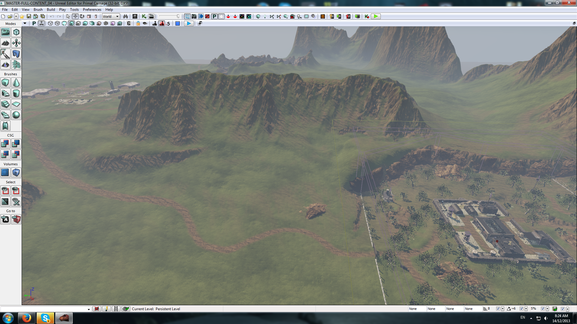Open the status bar console dropdown

click(x=89, y=309)
